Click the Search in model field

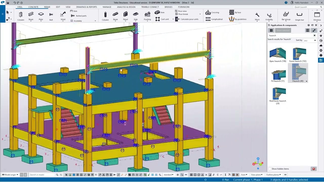42,175
